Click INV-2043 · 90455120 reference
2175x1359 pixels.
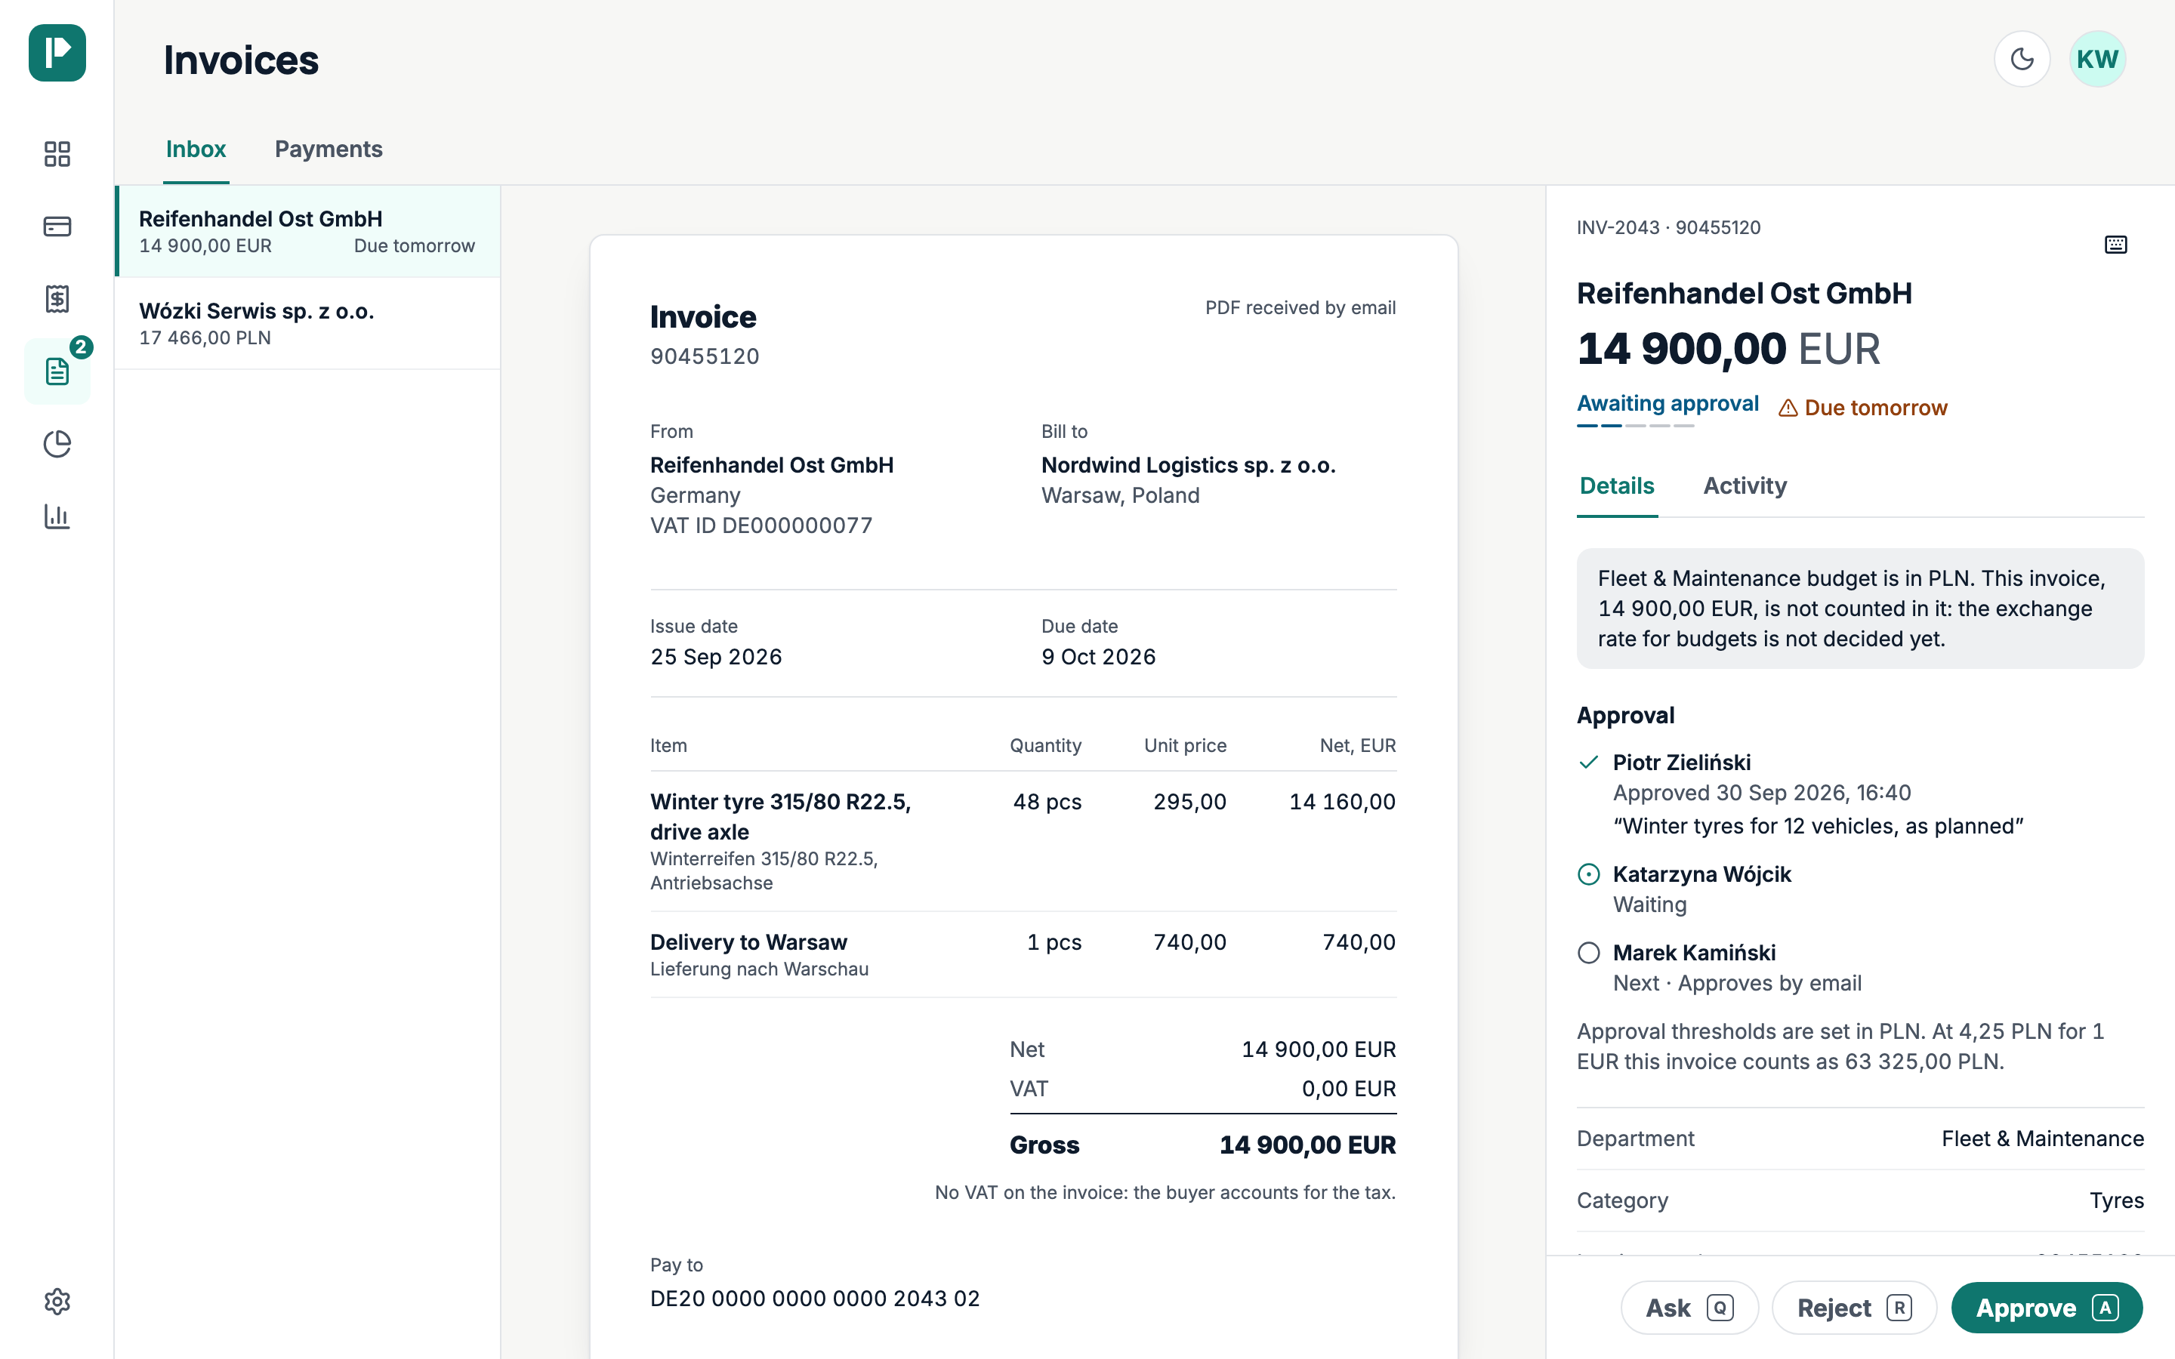(x=1669, y=227)
